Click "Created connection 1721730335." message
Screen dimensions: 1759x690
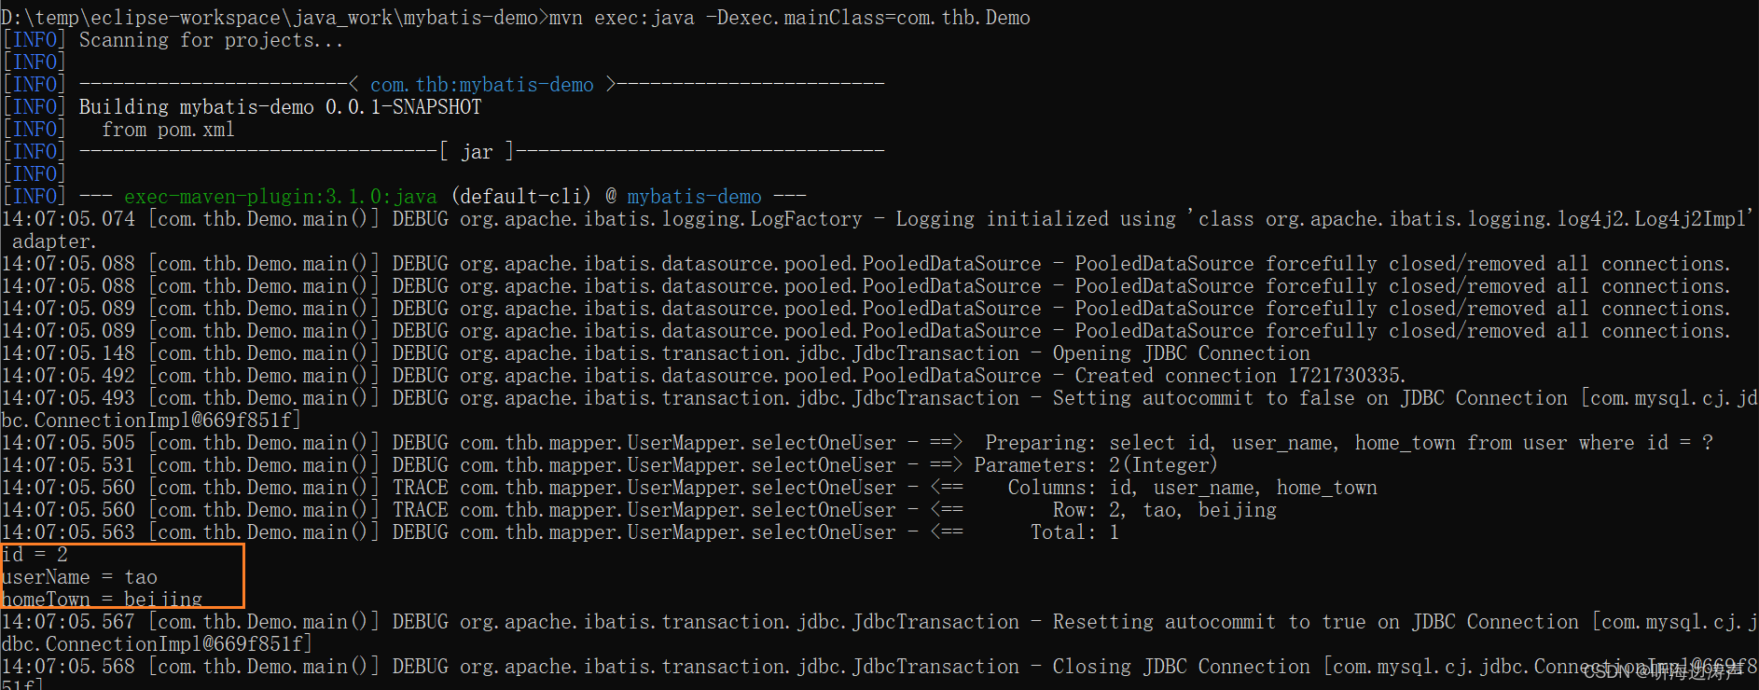point(1240,376)
